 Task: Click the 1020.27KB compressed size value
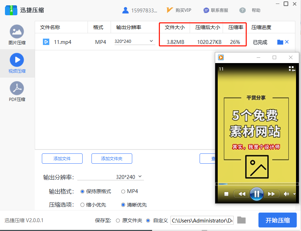coord(209,42)
